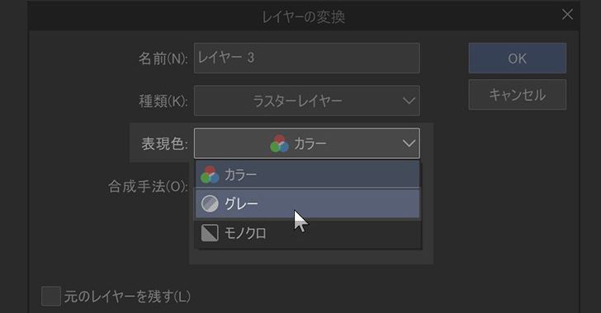Click the キャンセル button
Viewport: 601px width, 313px height.
pos(518,95)
